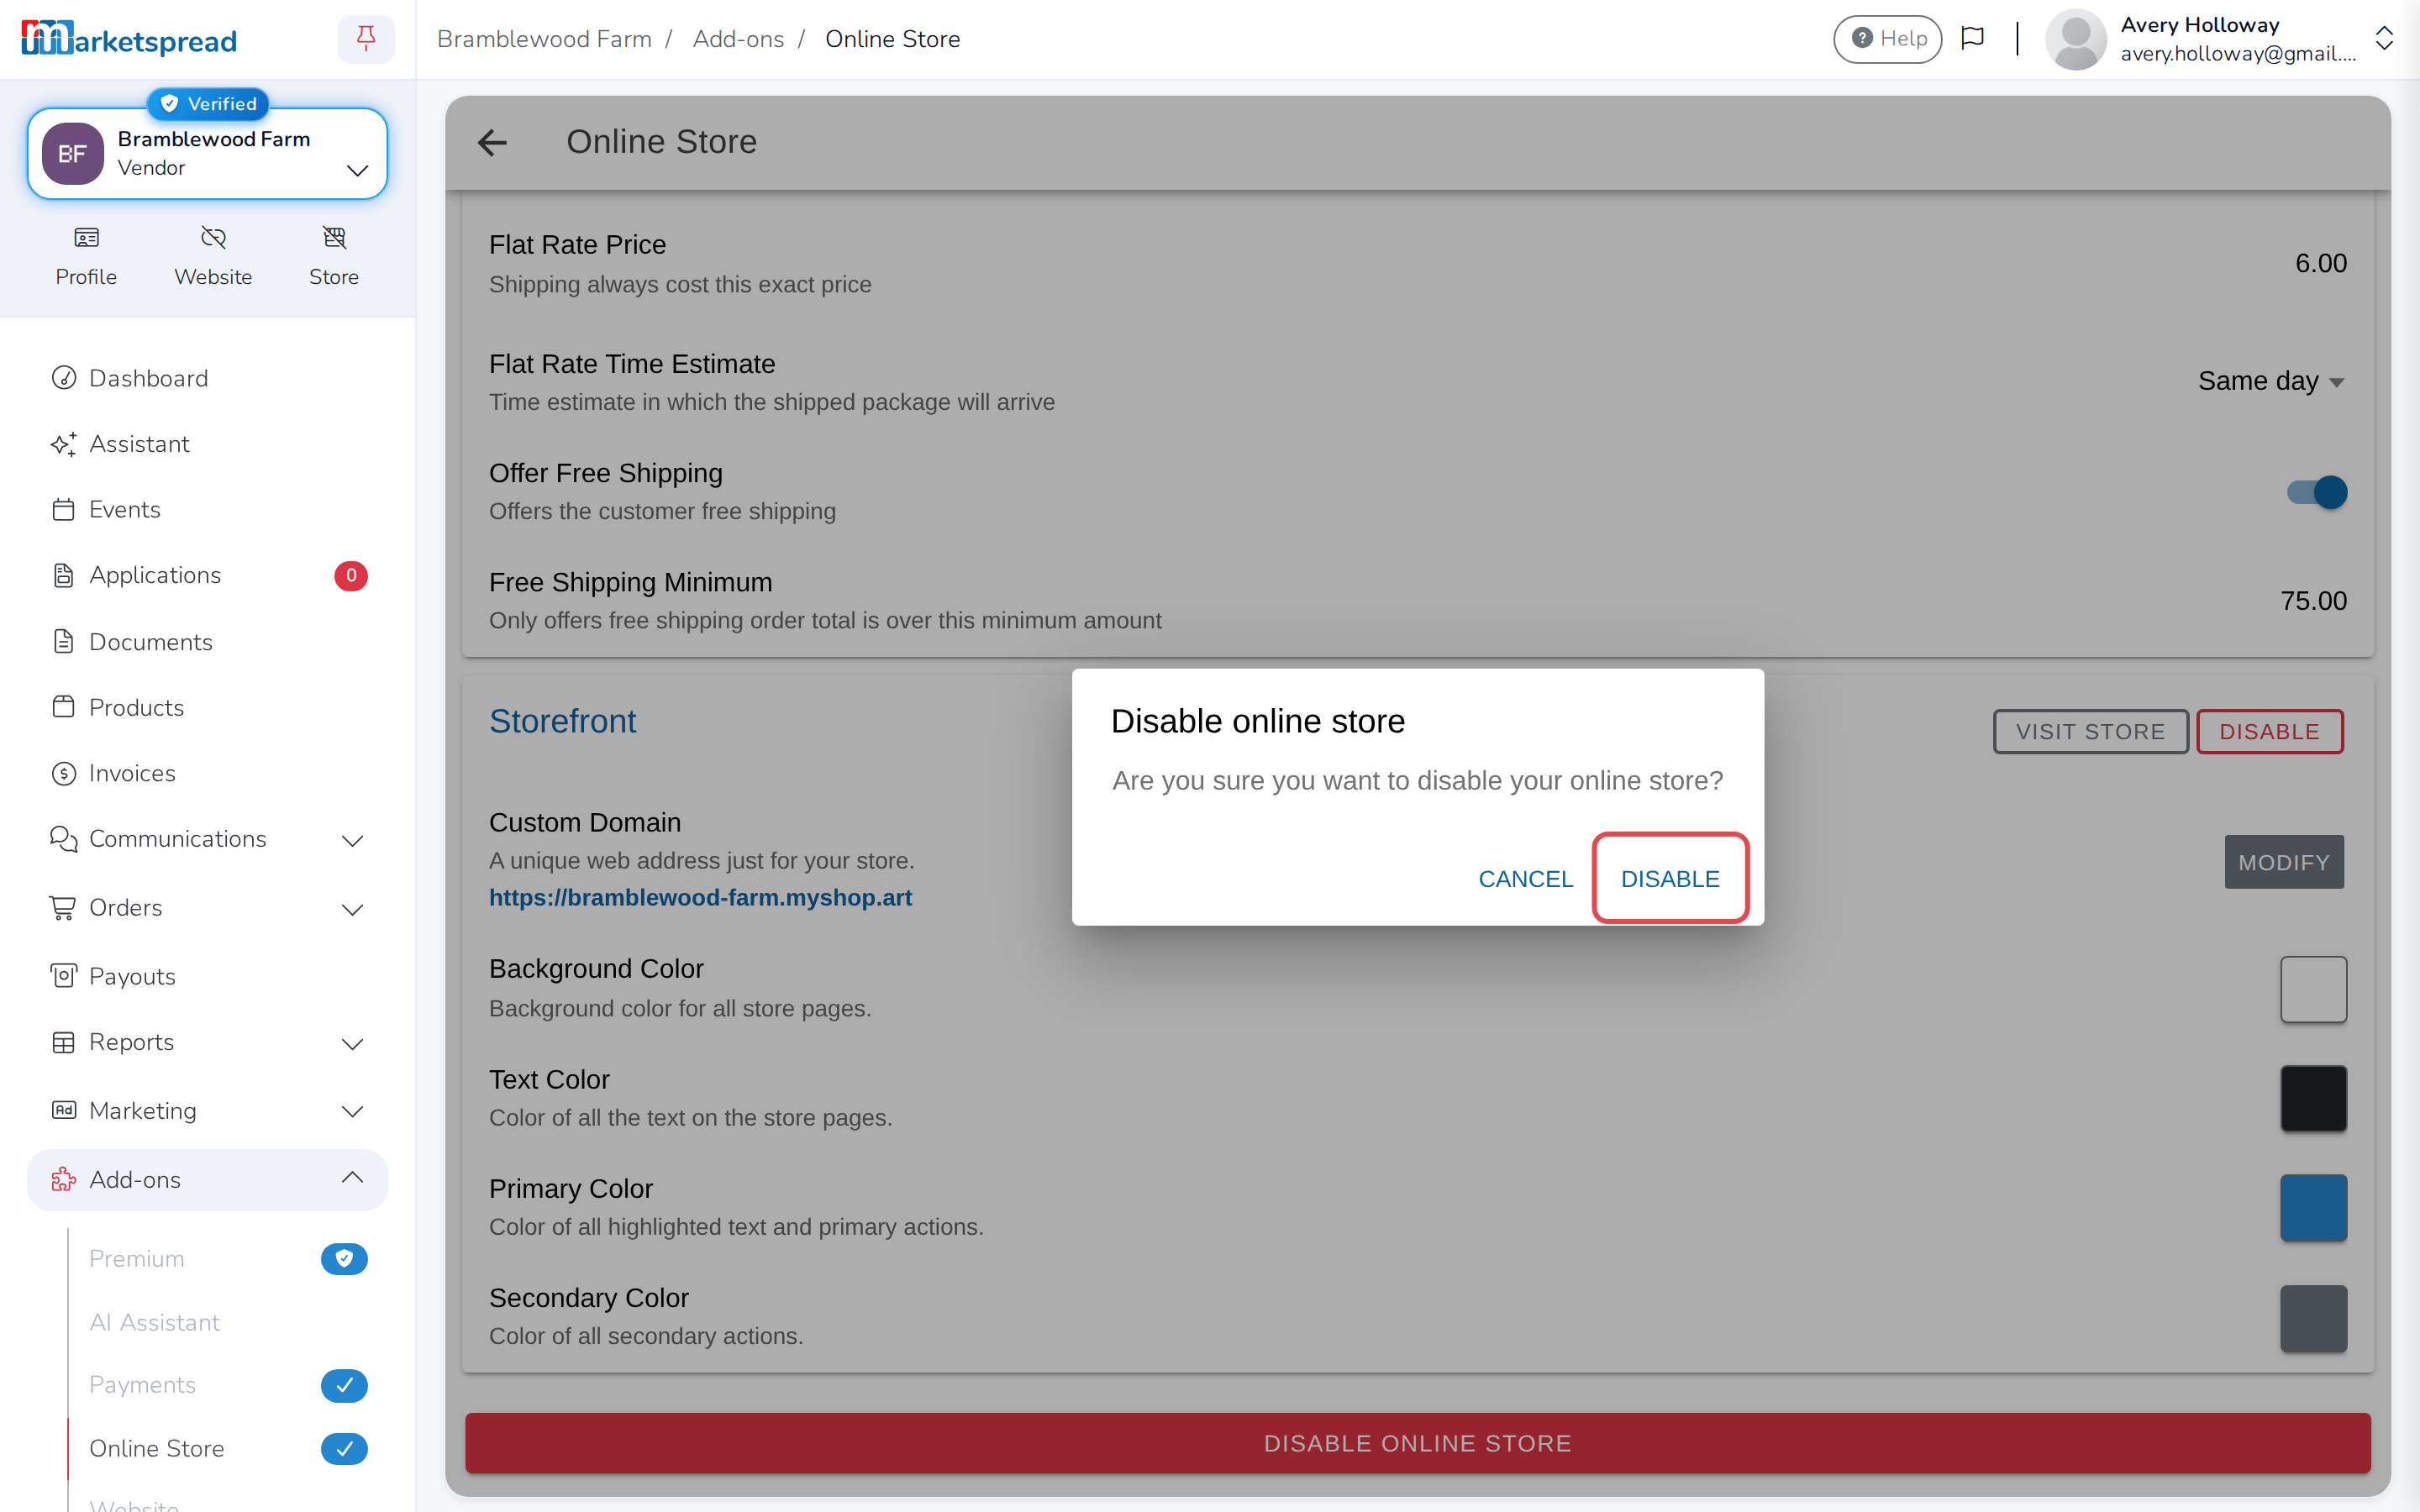Click the Marketspread logo
Image resolution: width=2420 pixels, height=1512 pixels.
[x=129, y=39]
